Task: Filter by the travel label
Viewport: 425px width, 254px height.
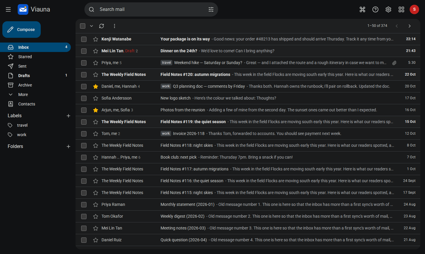Action: 35,125
